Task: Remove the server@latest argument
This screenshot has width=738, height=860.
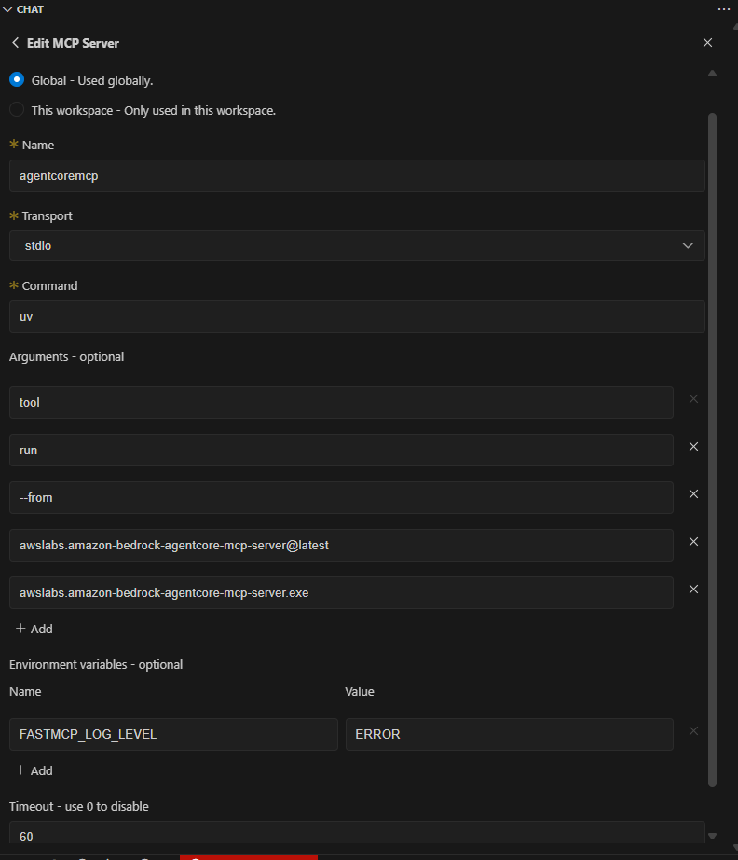Action: [693, 542]
